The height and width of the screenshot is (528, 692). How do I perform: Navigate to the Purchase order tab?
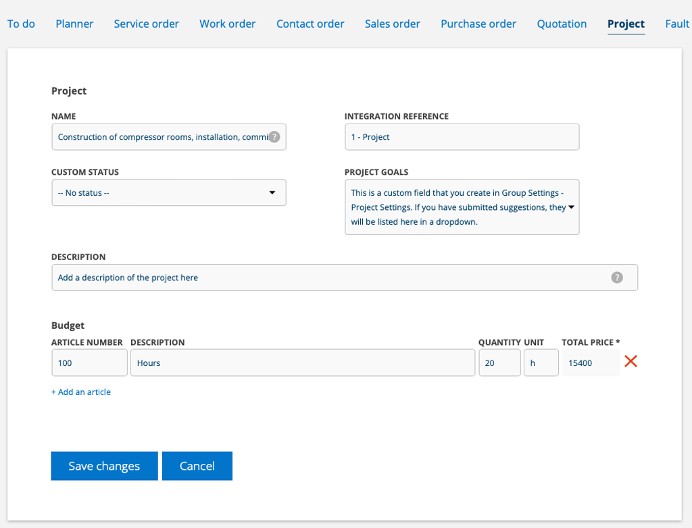pyautogui.click(x=478, y=24)
